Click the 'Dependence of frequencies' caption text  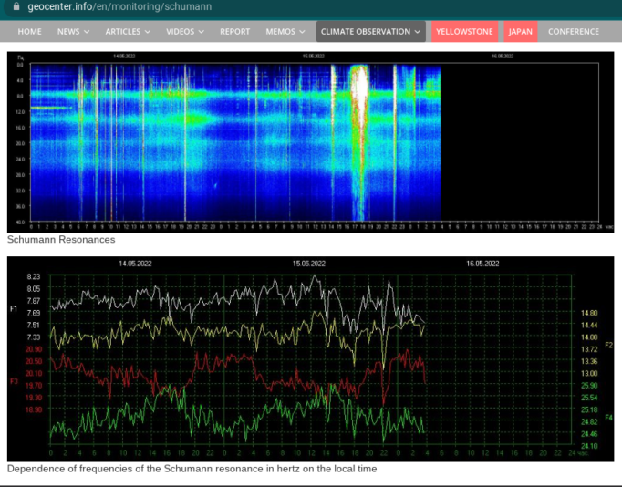pyautogui.click(x=192, y=469)
